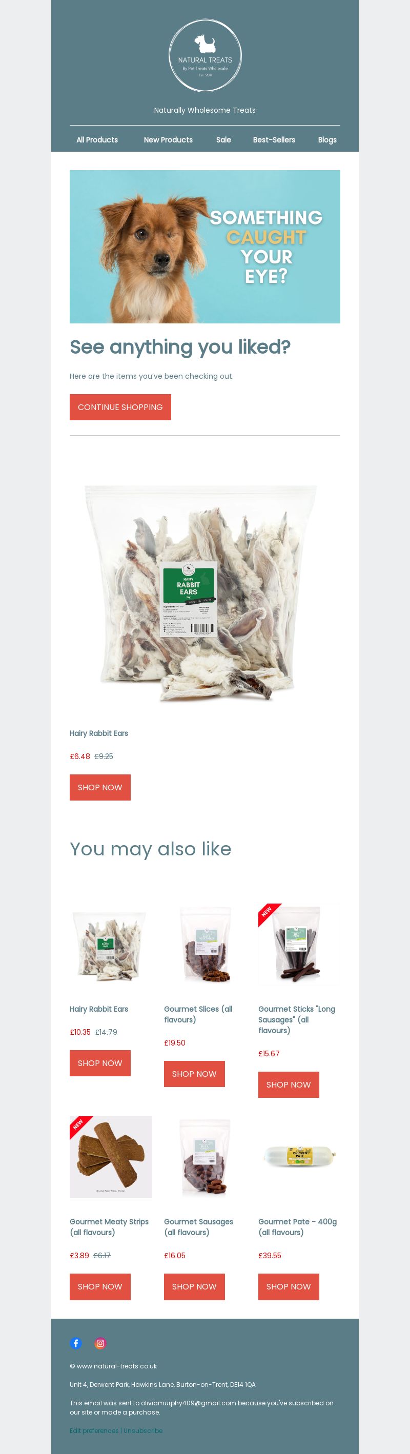Image resolution: width=410 pixels, height=1454 pixels.
Task: Shop now for Gourmet Sausages
Action: 194,1286
